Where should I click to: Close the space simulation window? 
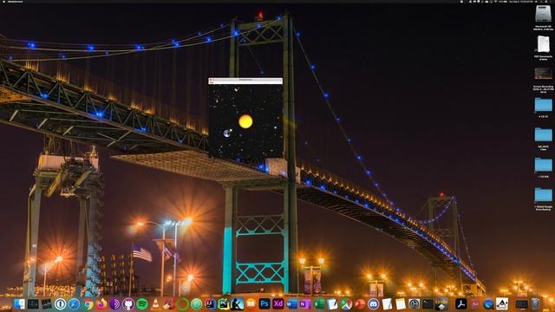pyautogui.click(x=210, y=80)
